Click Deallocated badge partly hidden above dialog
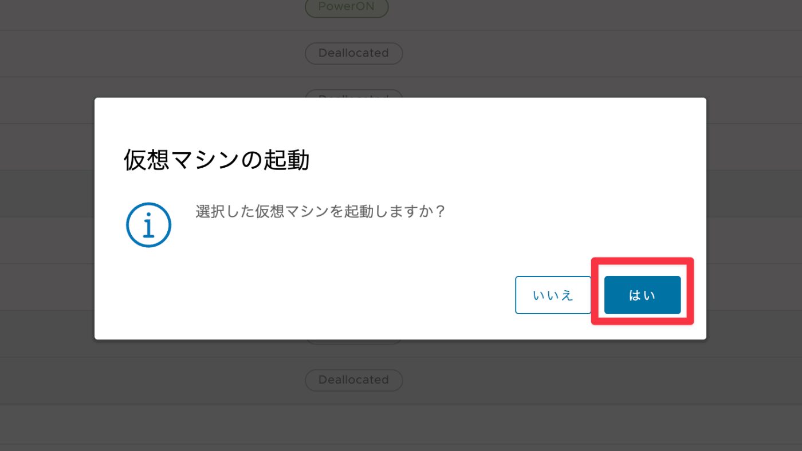The image size is (802, 451). coord(353,93)
